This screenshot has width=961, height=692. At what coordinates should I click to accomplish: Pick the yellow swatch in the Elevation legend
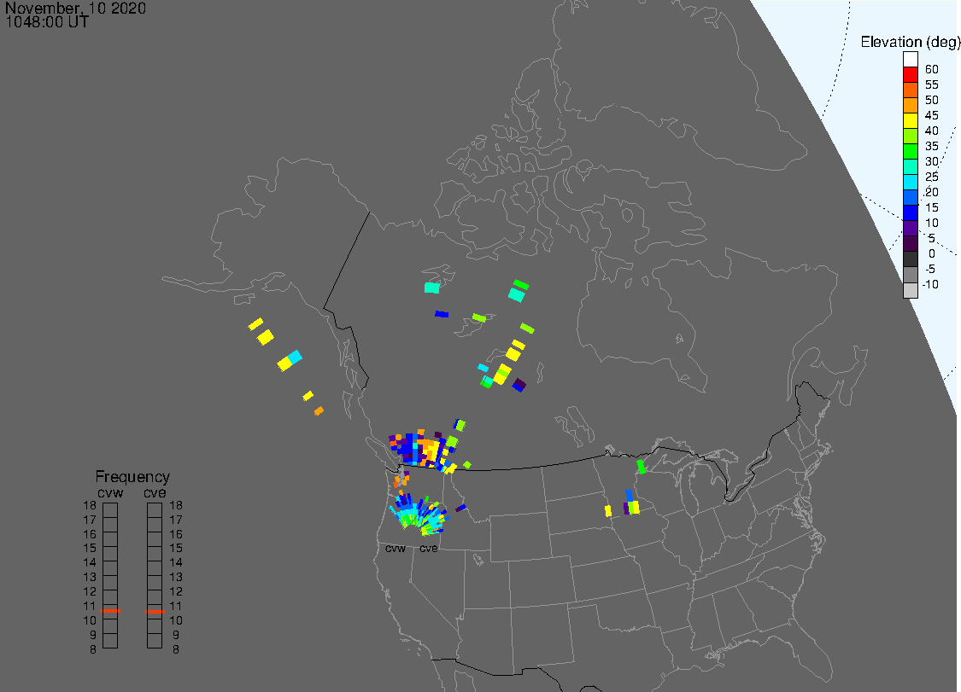click(x=910, y=120)
